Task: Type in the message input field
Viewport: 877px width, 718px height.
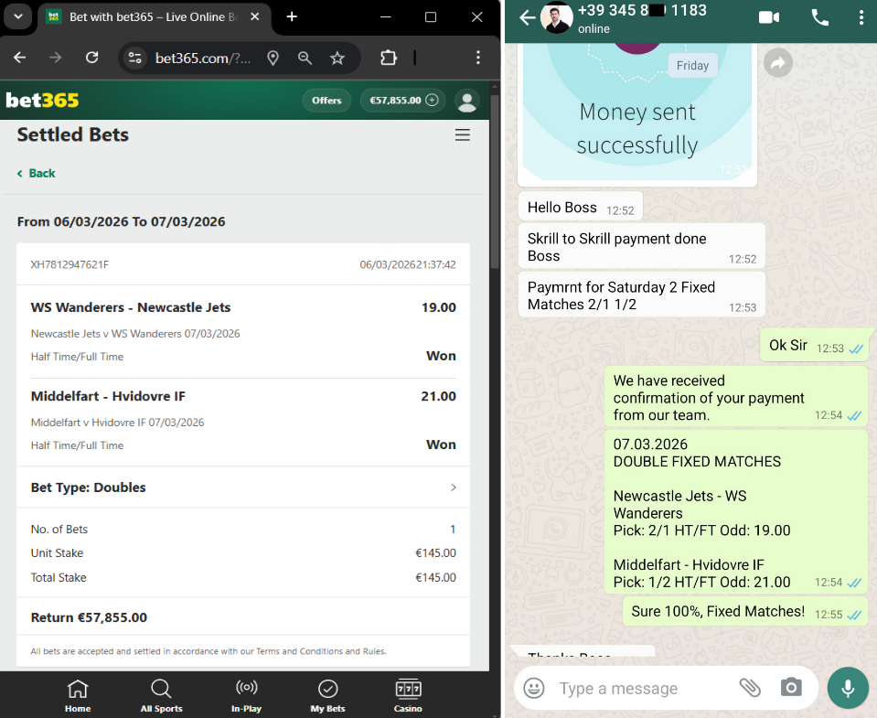Action: tap(640, 688)
